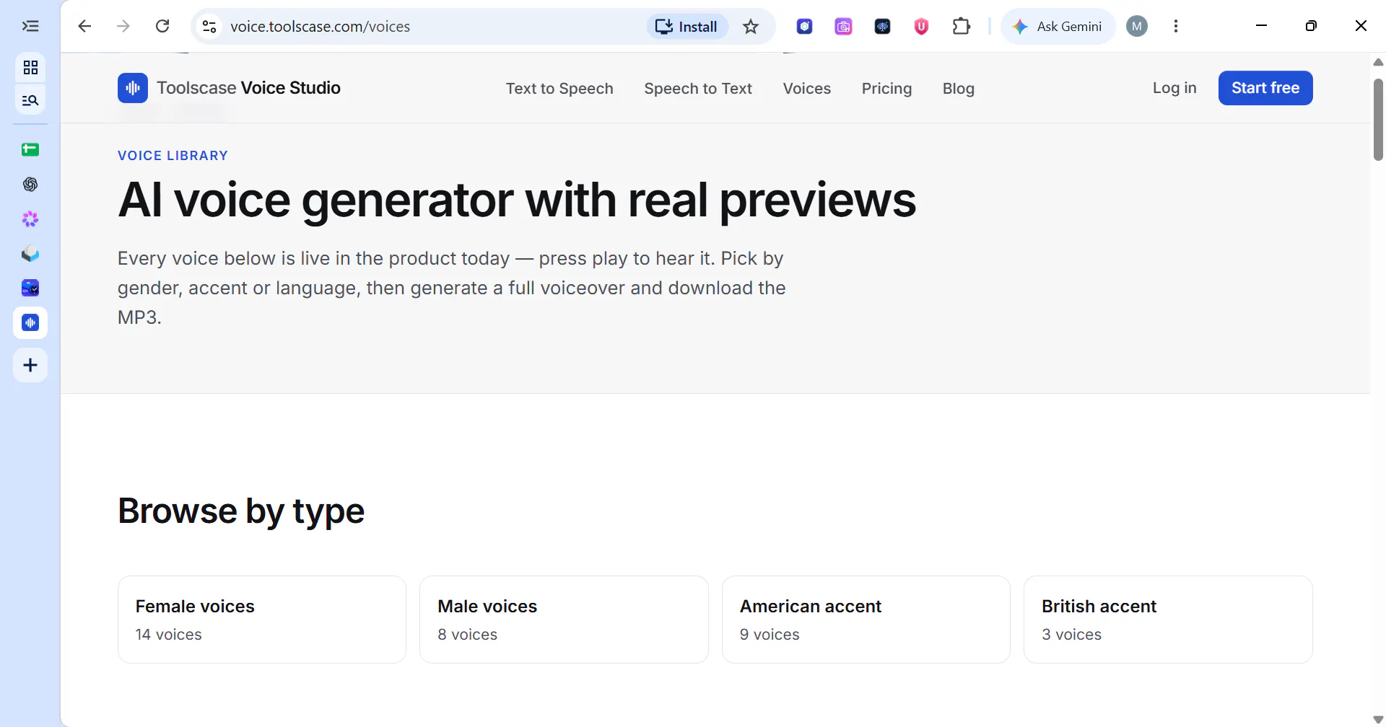The height and width of the screenshot is (727, 1386).
Task: Open the dark brain extension icon
Action: (x=882, y=27)
